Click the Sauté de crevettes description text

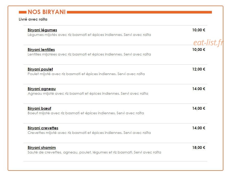[94, 152]
